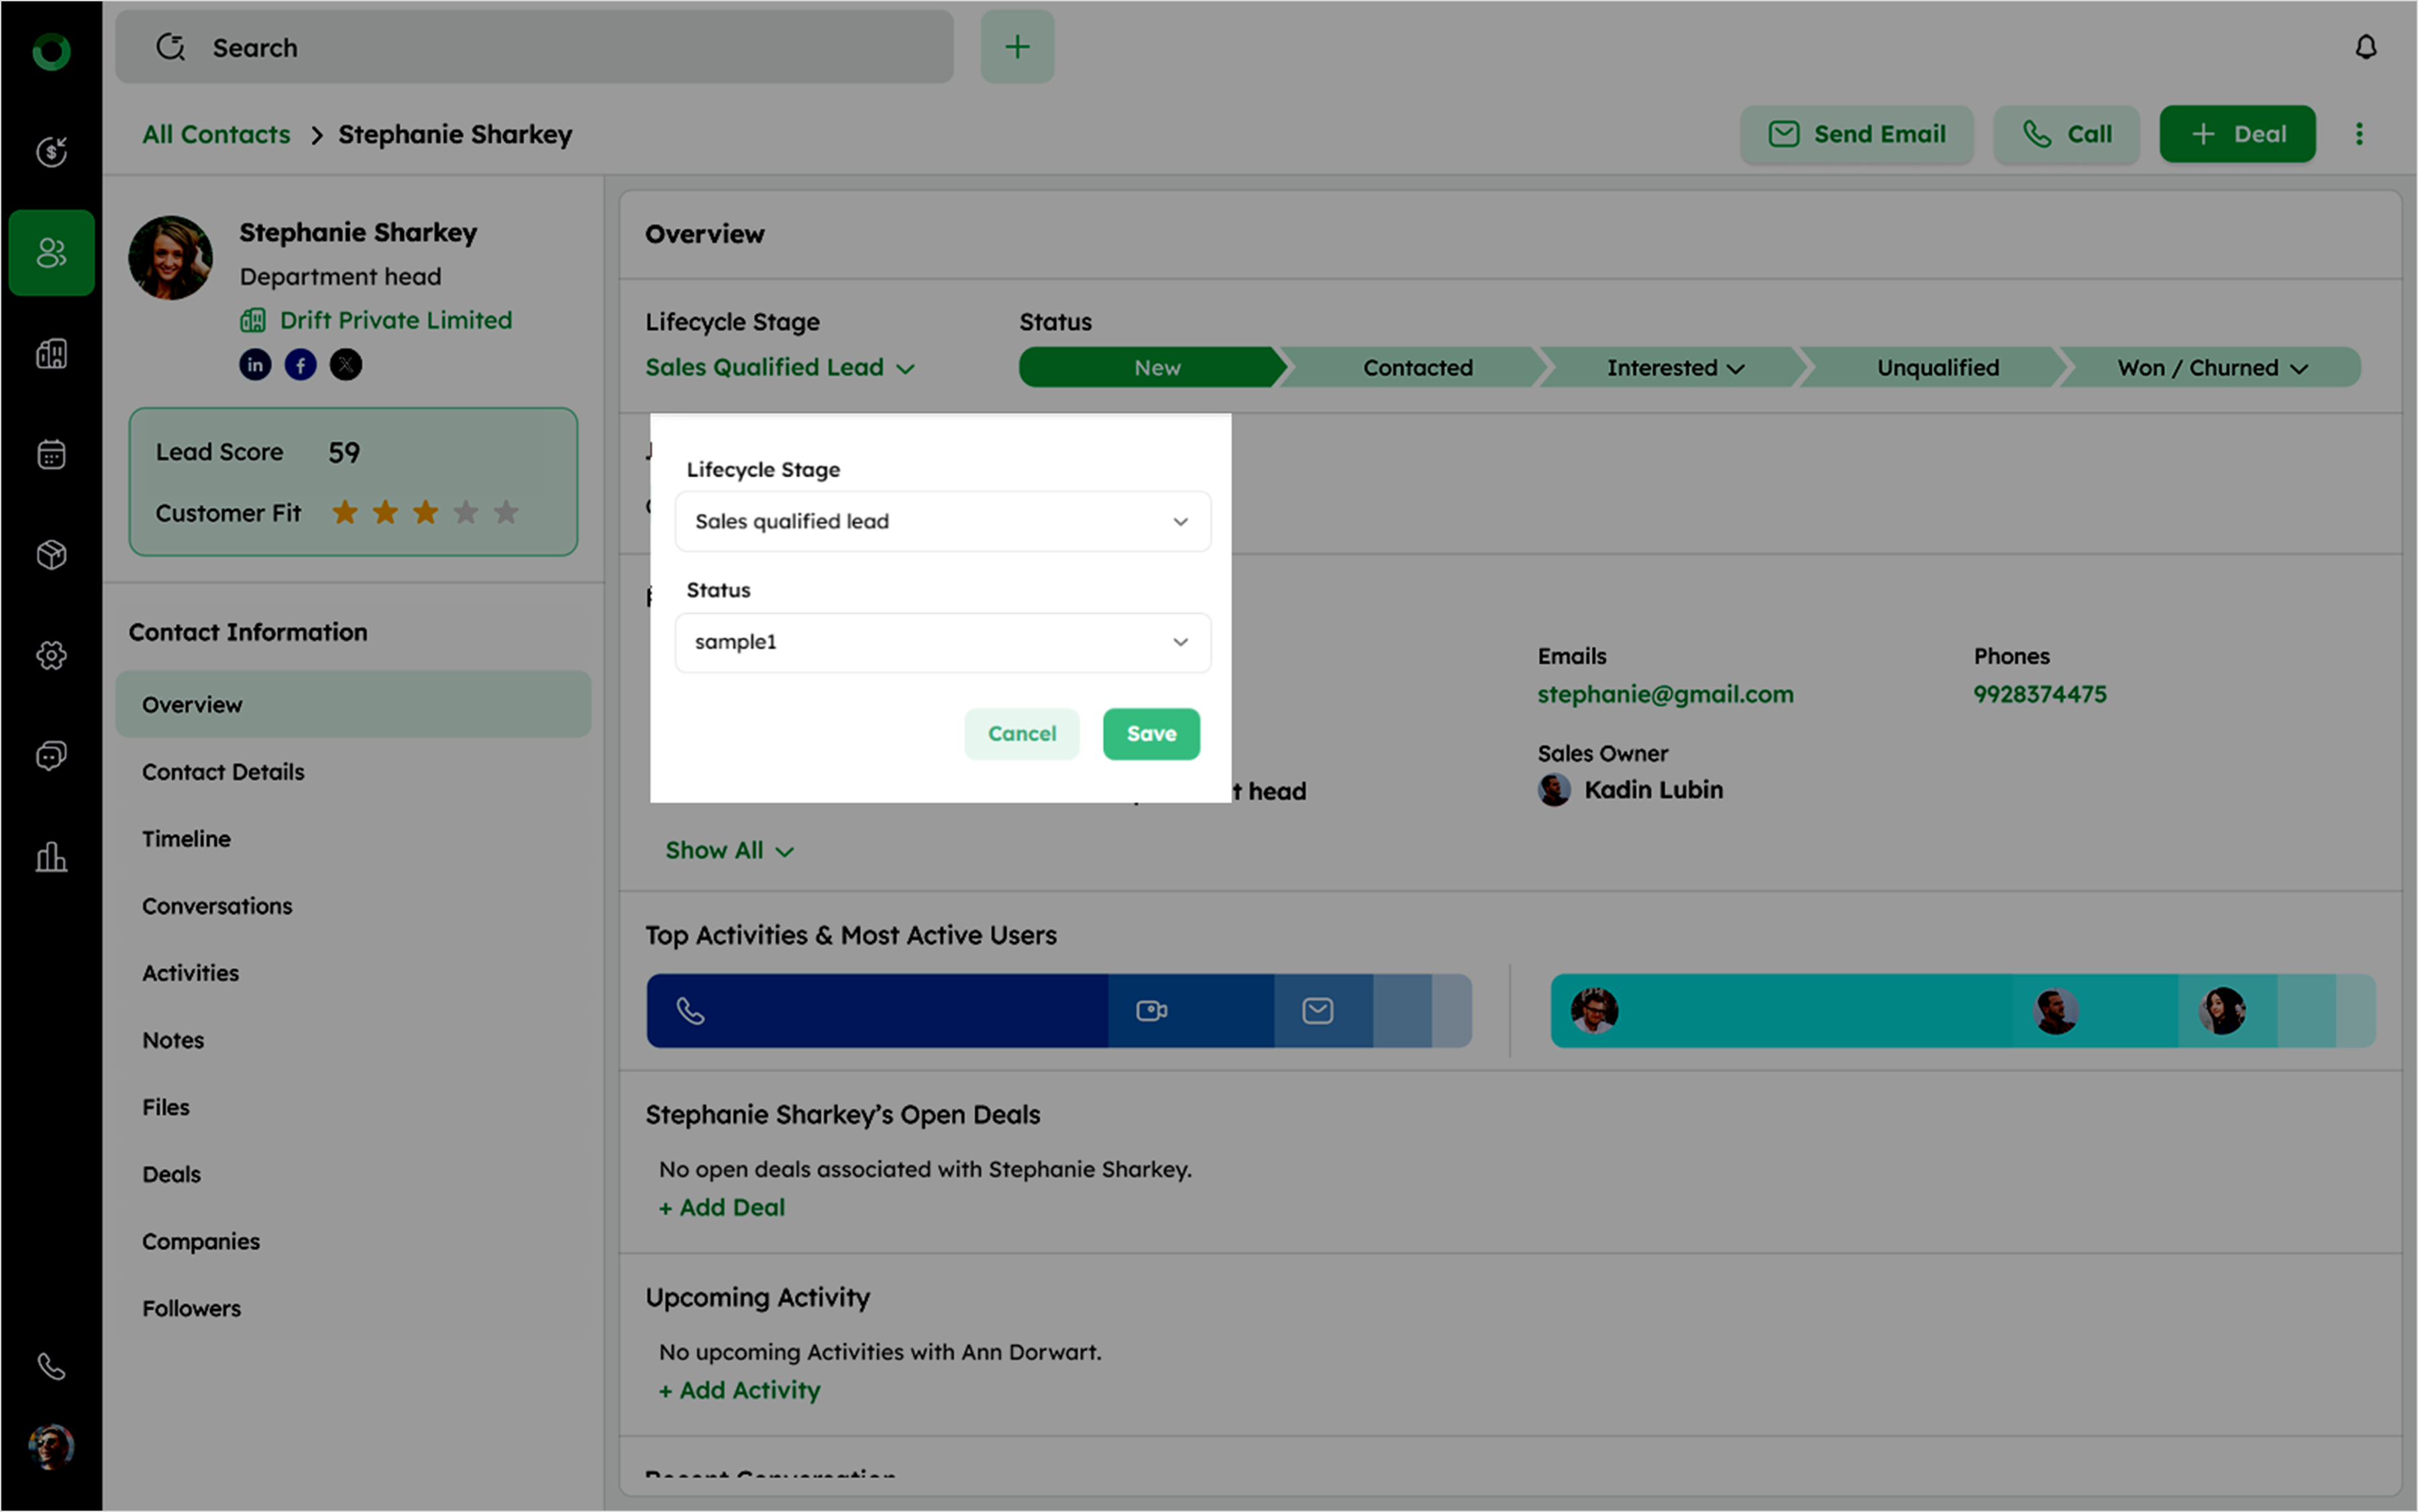Click the Add Deal link

[722, 1207]
